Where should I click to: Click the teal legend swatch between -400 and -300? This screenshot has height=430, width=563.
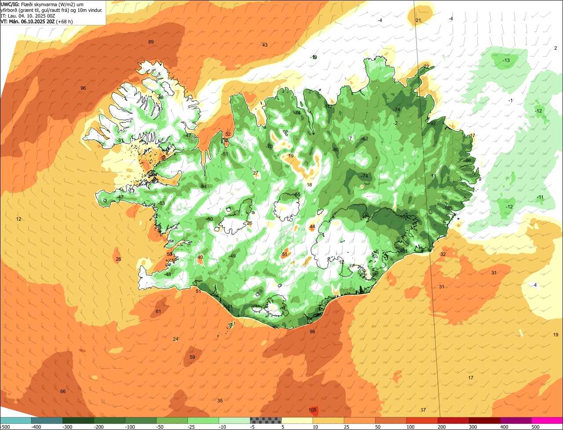point(47,420)
